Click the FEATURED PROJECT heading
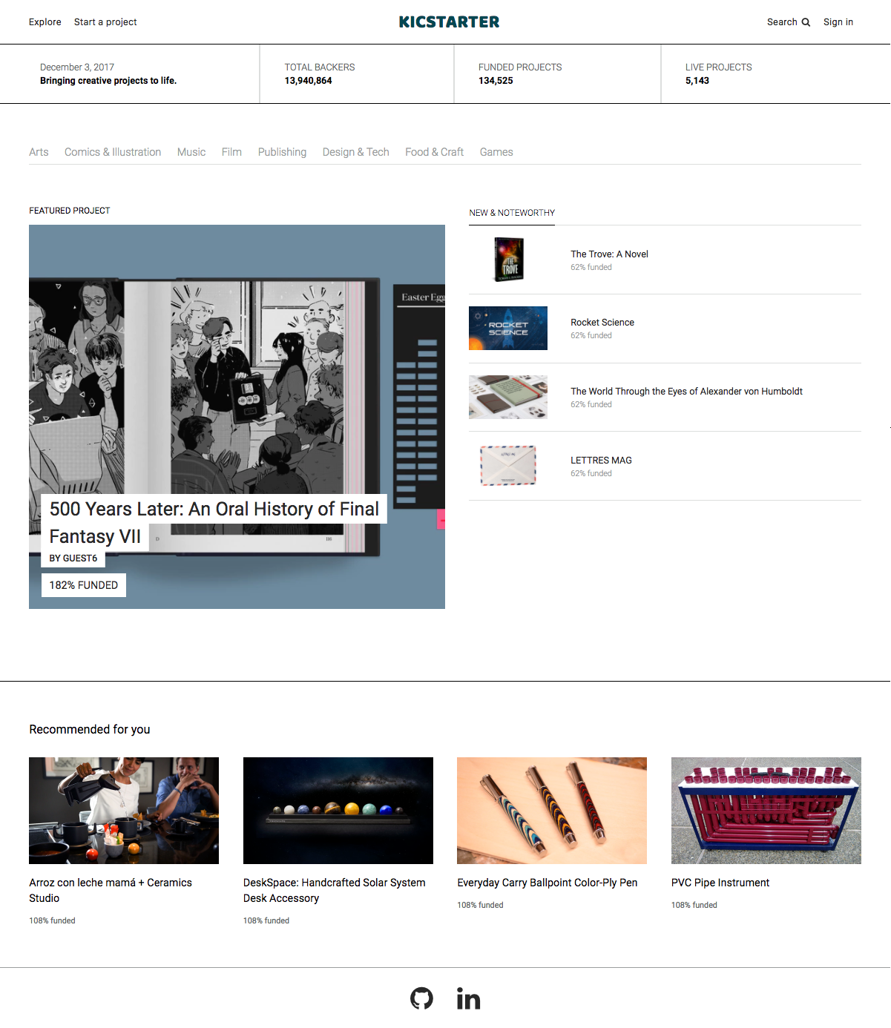 [70, 211]
